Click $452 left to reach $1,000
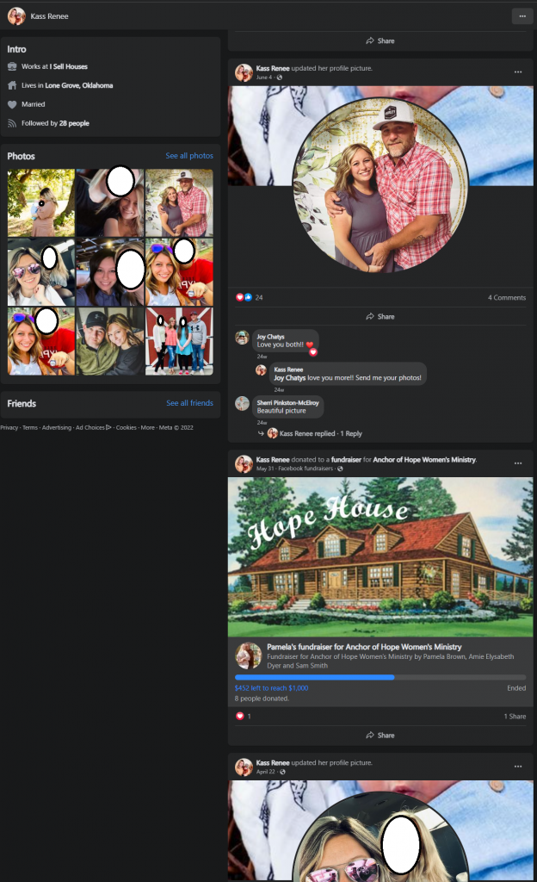 click(x=271, y=688)
